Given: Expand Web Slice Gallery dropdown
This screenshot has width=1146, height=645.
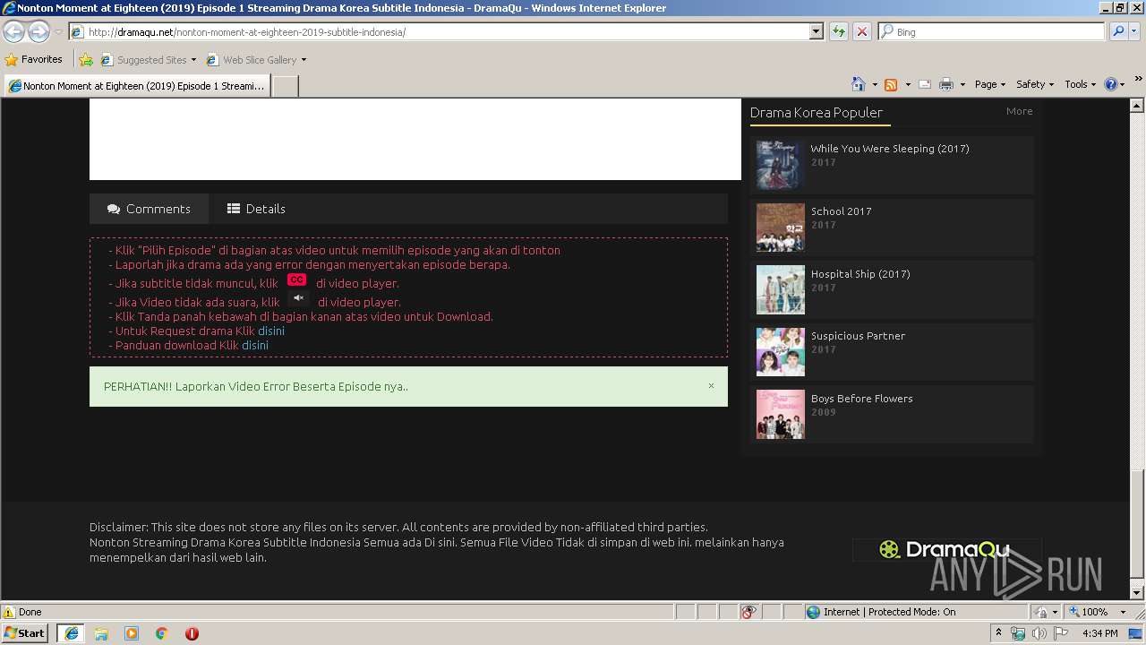Looking at the screenshot, I should pyautogui.click(x=304, y=60).
